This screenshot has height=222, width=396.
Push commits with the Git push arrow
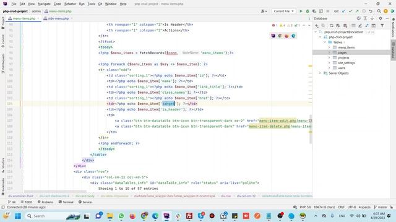[x=357, y=11]
